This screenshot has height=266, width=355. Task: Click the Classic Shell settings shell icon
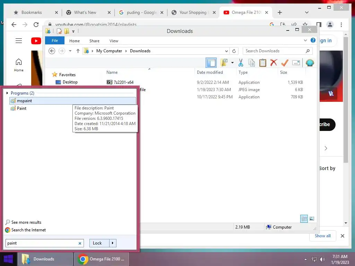click(x=310, y=63)
